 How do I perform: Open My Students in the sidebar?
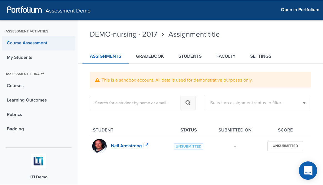pos(19,57)
